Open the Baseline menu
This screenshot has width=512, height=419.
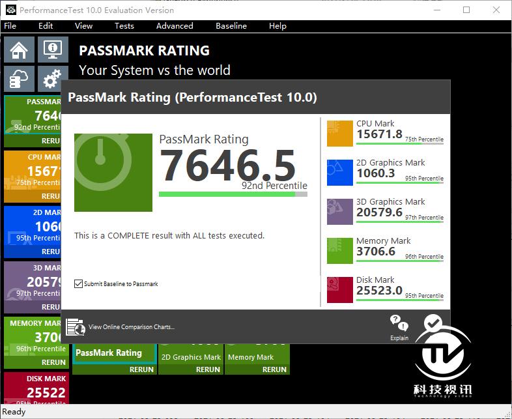(x=231, y=26)
